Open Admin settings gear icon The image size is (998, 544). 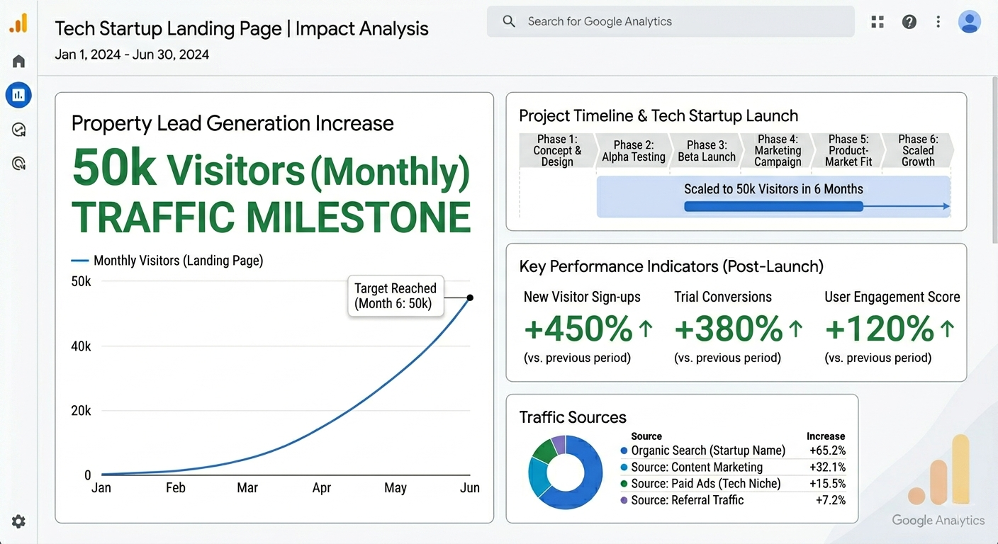pos(19,522)
